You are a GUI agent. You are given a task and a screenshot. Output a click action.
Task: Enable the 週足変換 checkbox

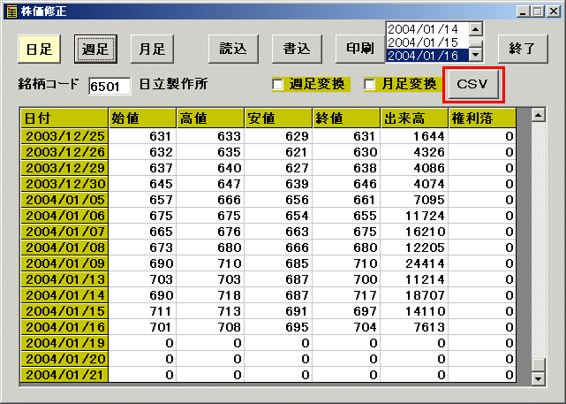(278, 85)
